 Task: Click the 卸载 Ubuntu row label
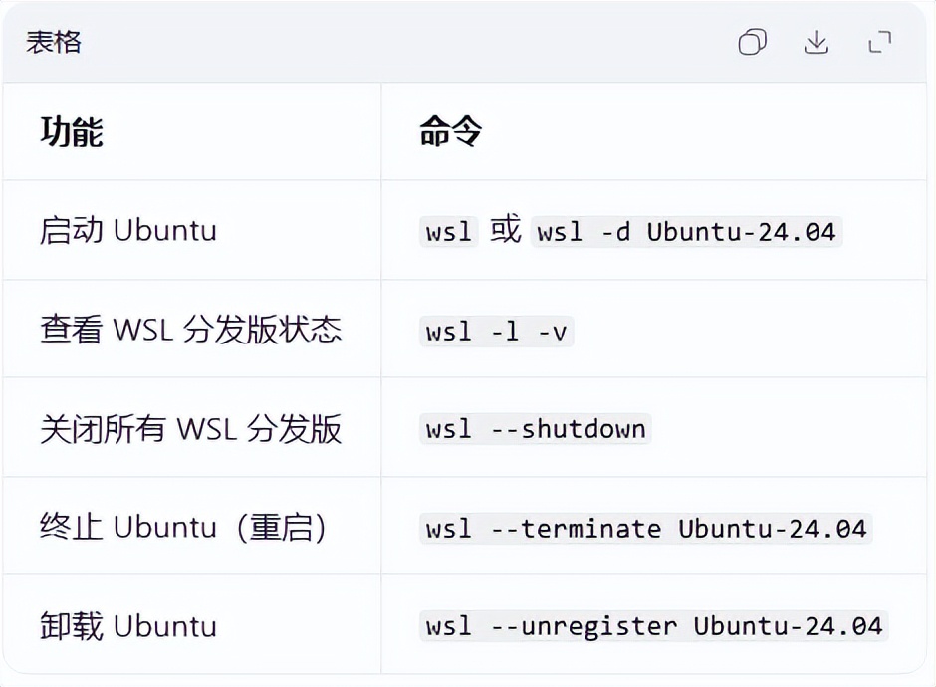coord(127,626)
